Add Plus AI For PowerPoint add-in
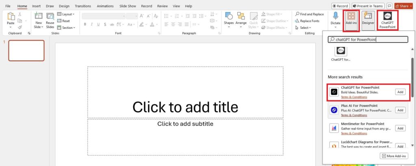Image resolution: width=416 pixels, height=166 pixels. (x=400, y=110)
